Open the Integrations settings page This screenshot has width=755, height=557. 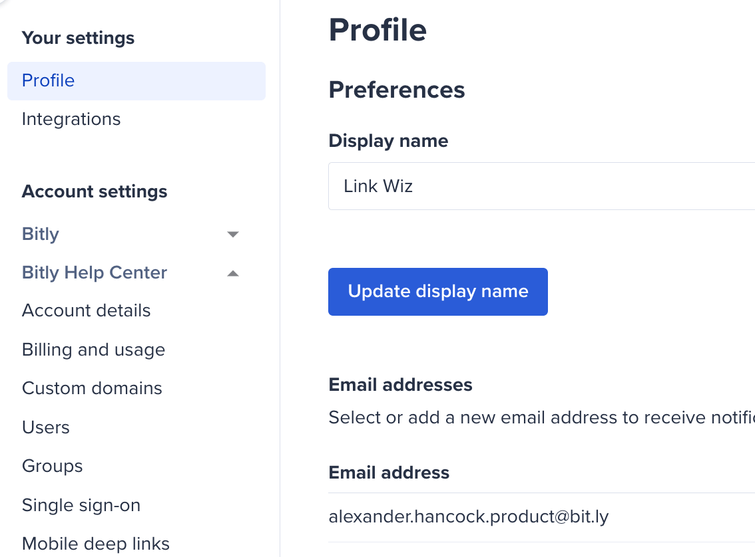click(x=71, y=119)
